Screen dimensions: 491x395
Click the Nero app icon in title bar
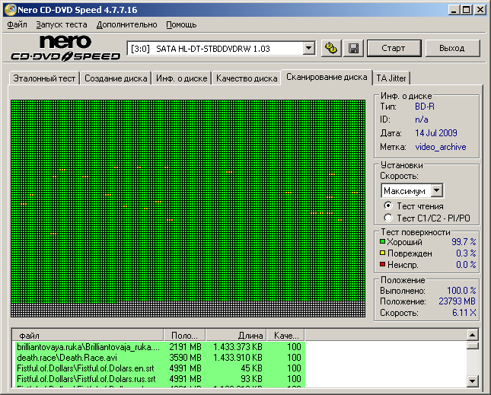8,10
